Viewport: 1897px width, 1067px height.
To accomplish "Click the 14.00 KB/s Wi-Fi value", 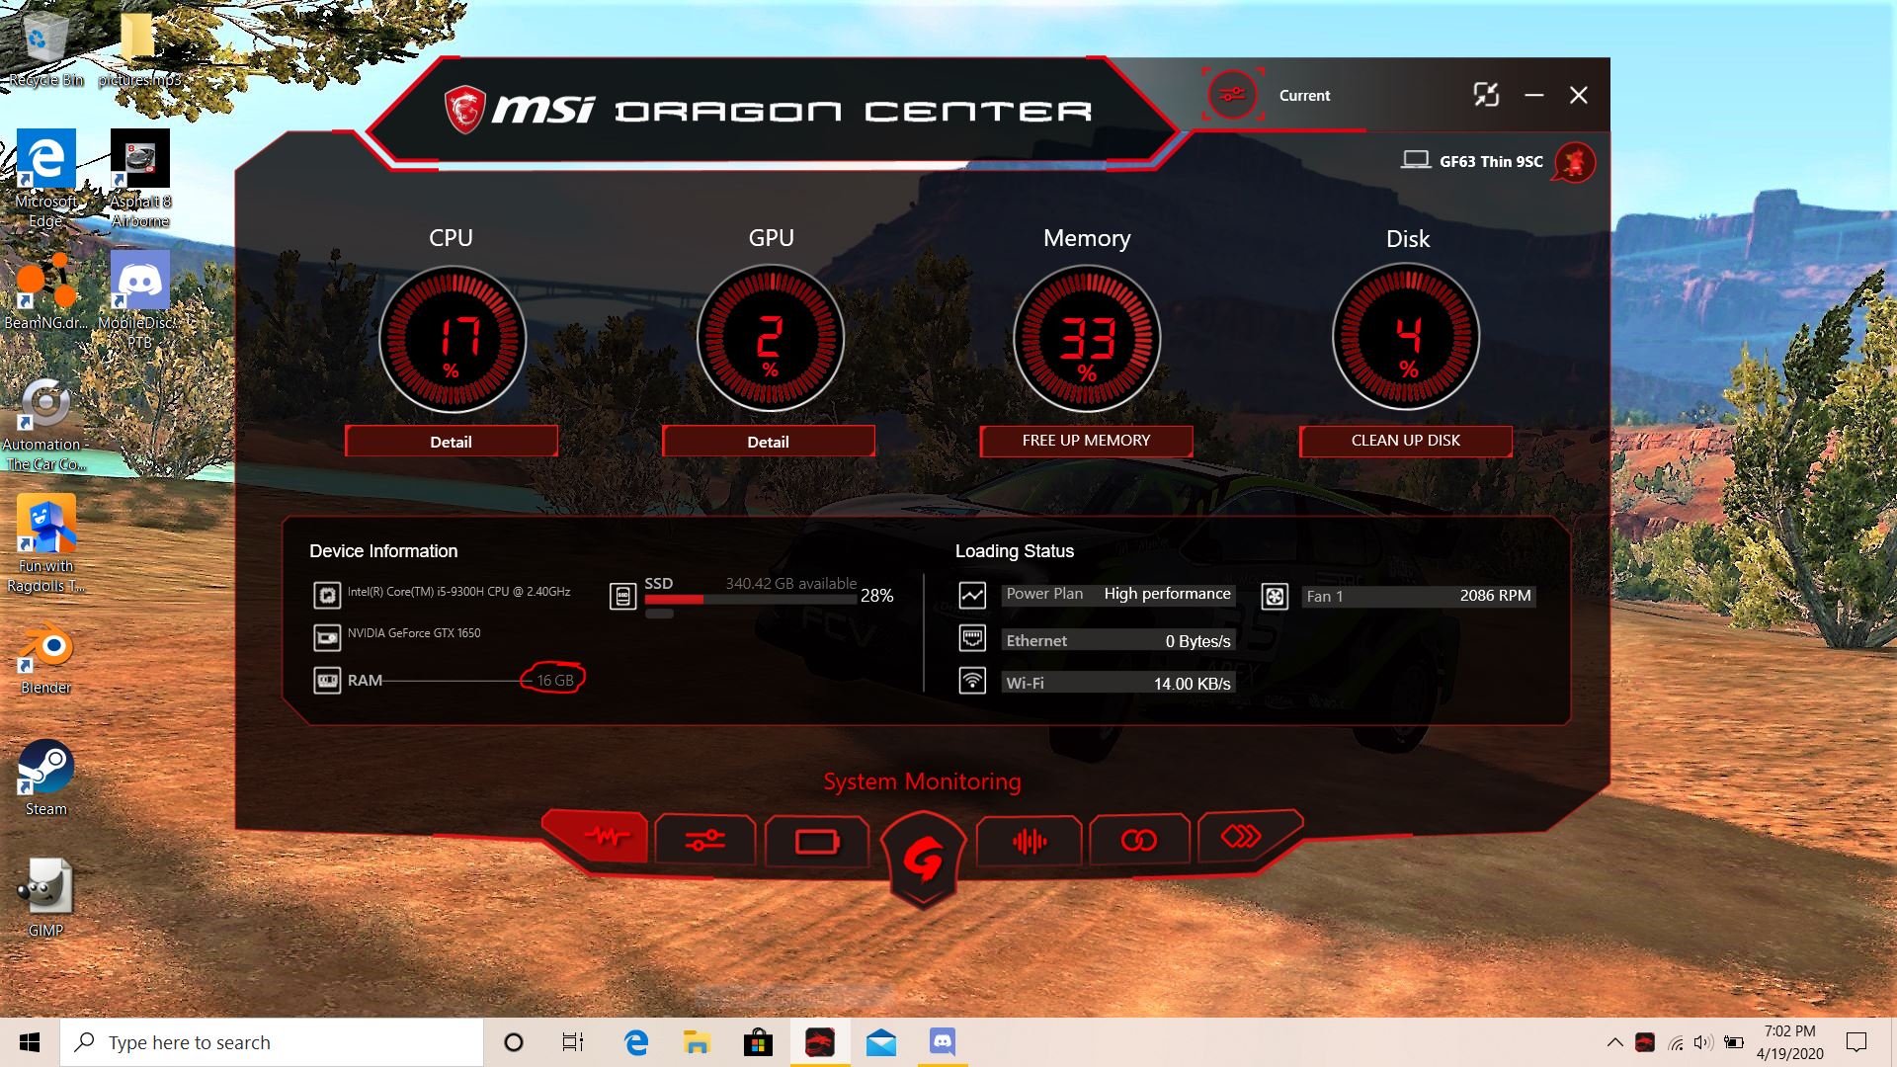I will pos(1192,684).
